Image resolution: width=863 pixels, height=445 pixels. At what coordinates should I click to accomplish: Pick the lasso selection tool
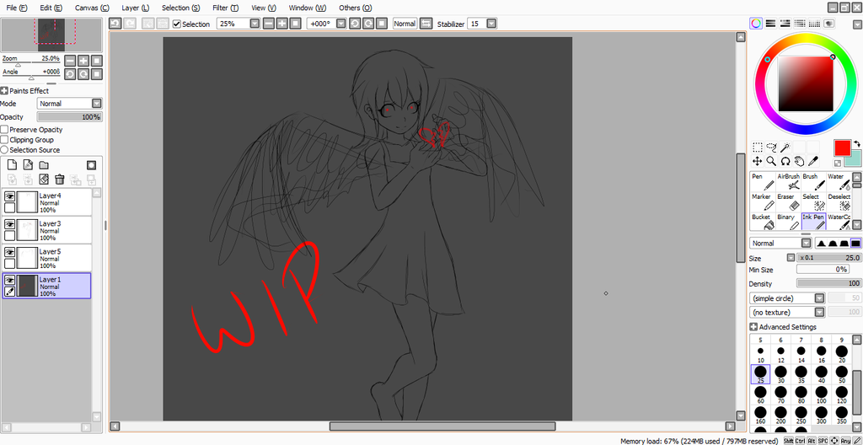pos(772,147)
